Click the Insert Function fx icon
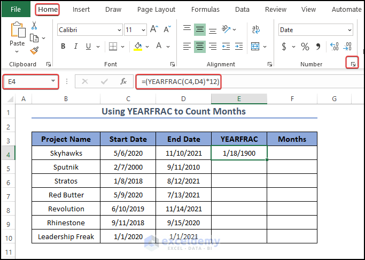 tap(123, 81)
